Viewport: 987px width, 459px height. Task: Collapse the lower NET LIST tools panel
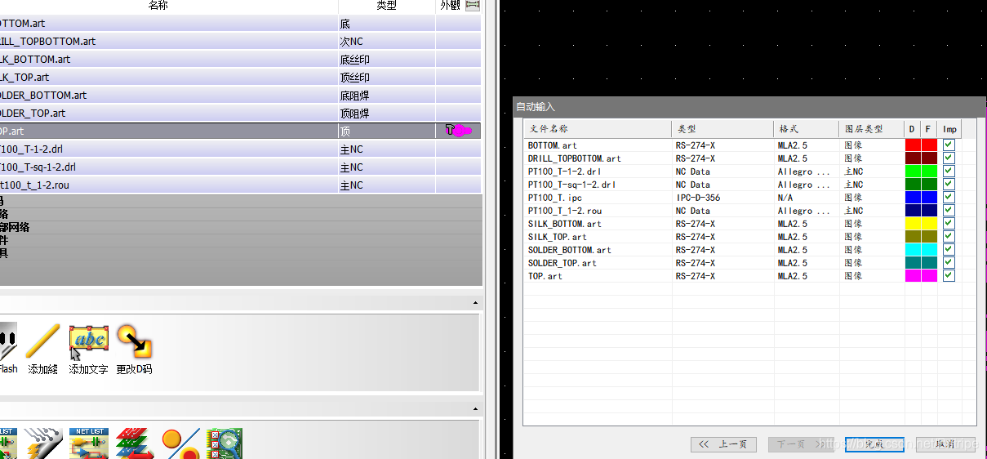coord(476,408)
